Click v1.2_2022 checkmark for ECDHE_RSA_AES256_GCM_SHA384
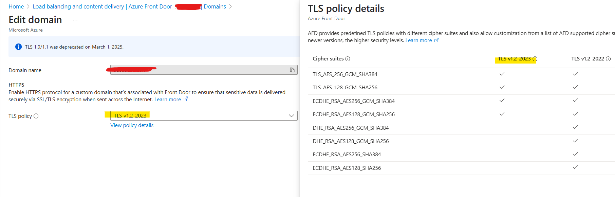 coord(575,100)
